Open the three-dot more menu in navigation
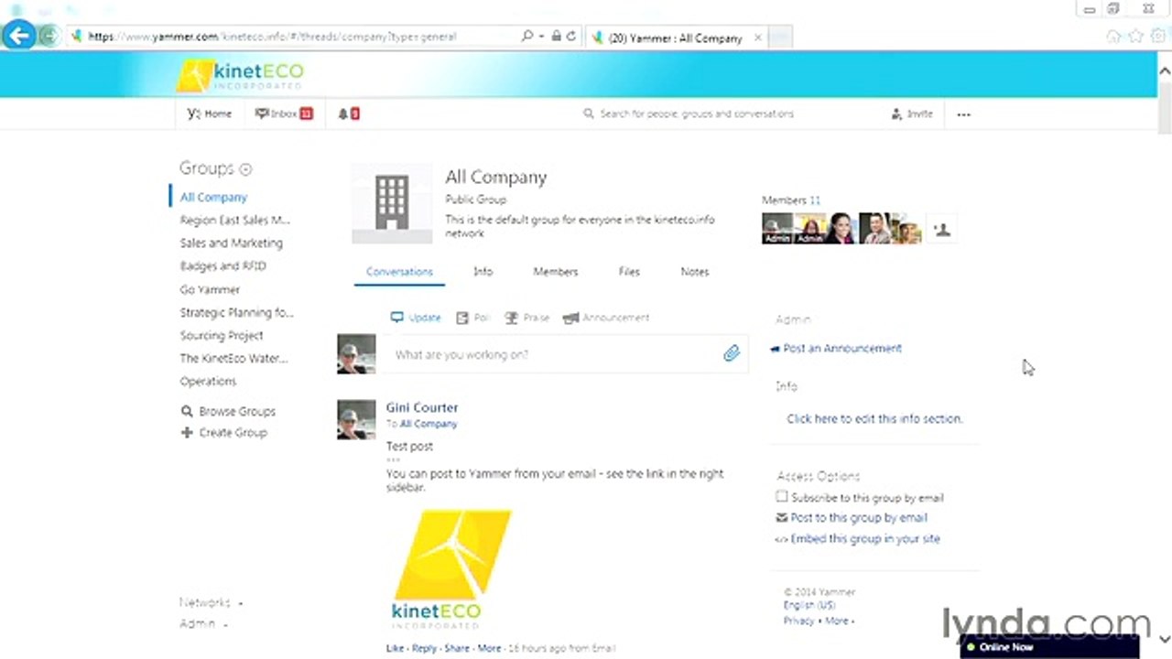 pyautogui.click(x=963, y=114)
